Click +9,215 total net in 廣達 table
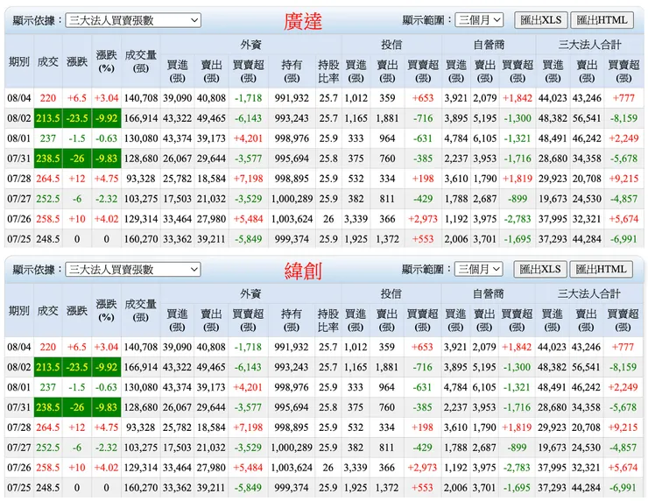The width and height of the screenshot is (648, 501). coord(623,179)
